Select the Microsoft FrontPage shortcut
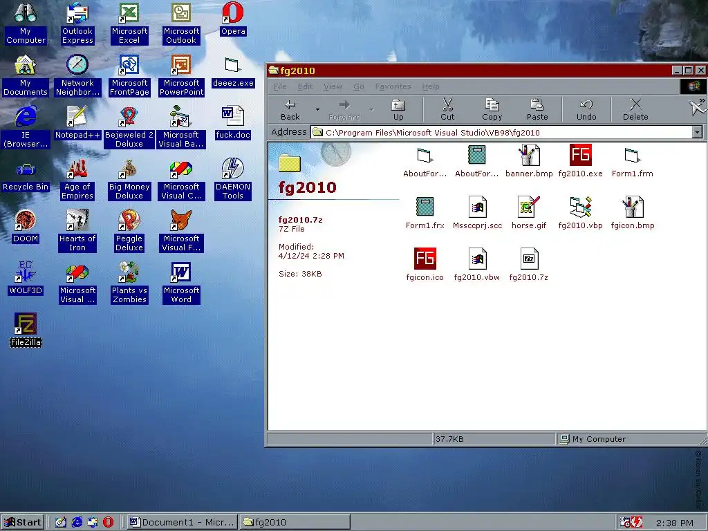The image size is (708, 531). (129, 75)
